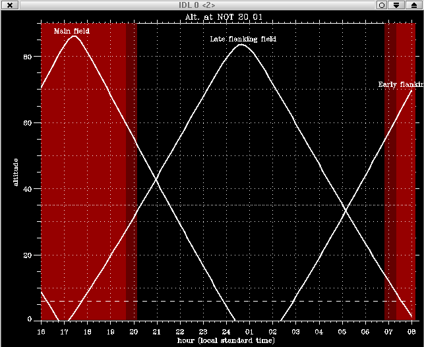Click the 24 hour tick label
Screen dimensions: 424x347
(x=226, y=332)
